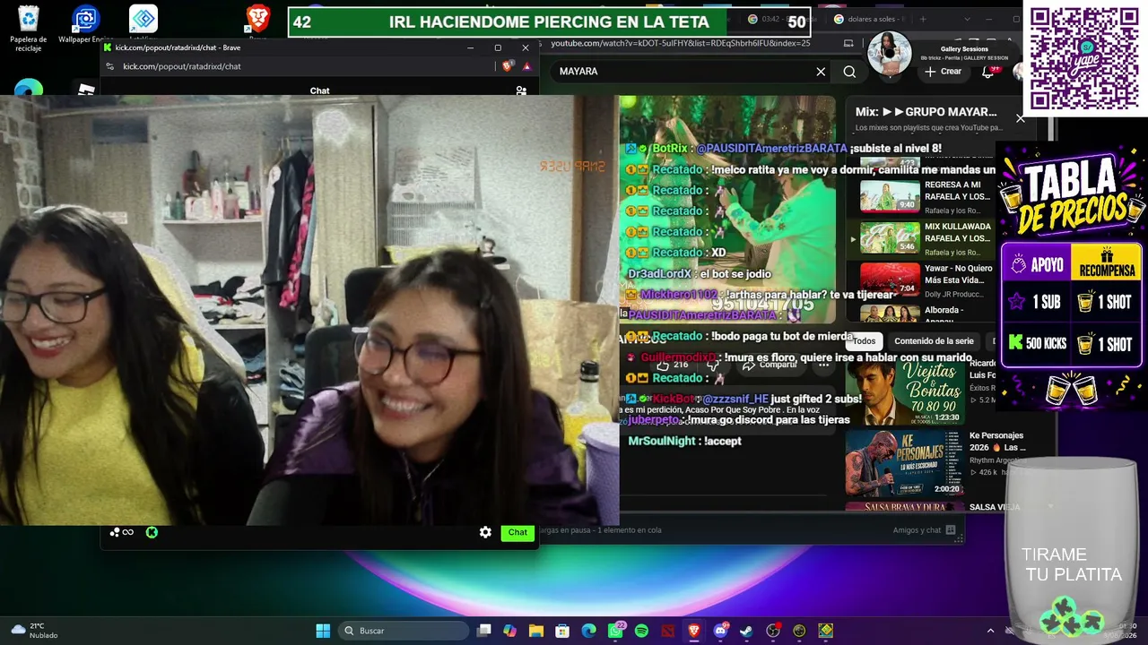Open the Wallpaper Engine desktop shortcut

86,25
